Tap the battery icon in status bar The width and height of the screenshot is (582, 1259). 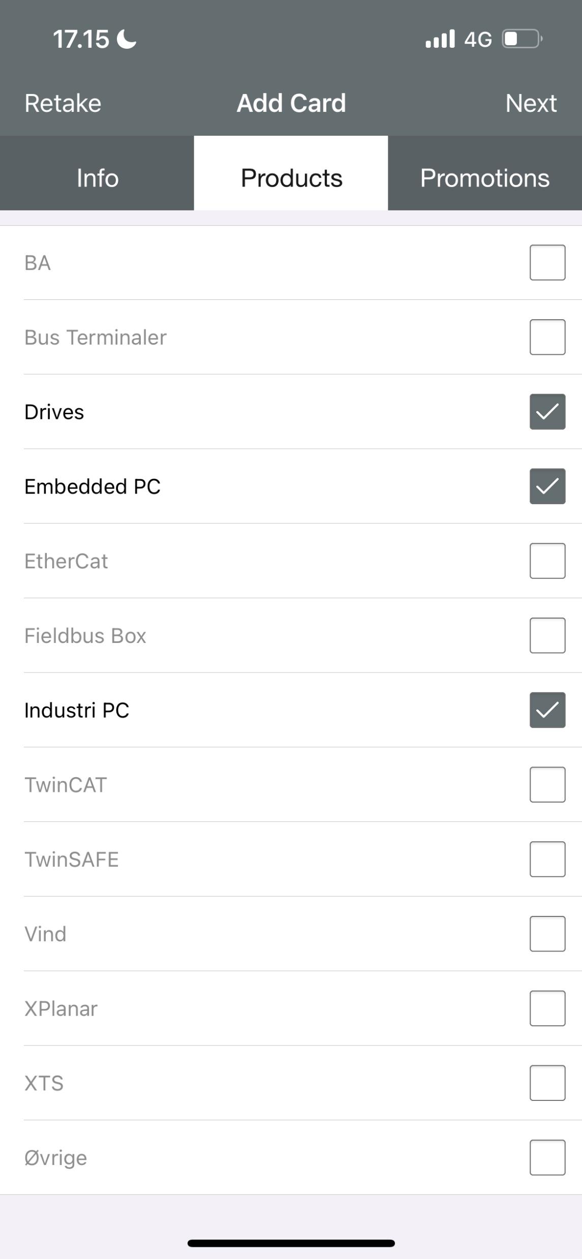(522, 39)
